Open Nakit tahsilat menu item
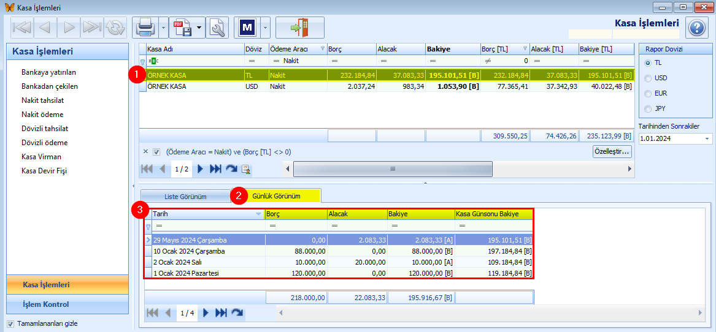Viewport: 716px width, 332px height. click(x=44, y=100)
